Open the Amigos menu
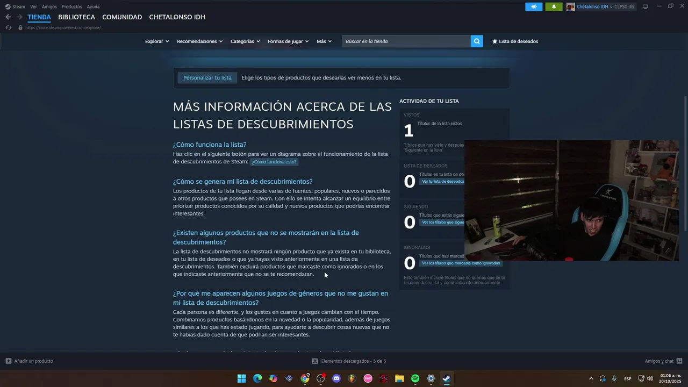The height and width of the screenshot is (387, 688). point(49,6)
